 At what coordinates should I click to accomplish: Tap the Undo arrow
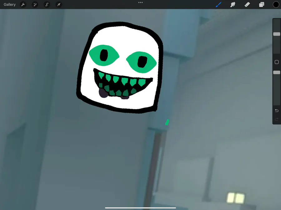(x=277, y=110)
